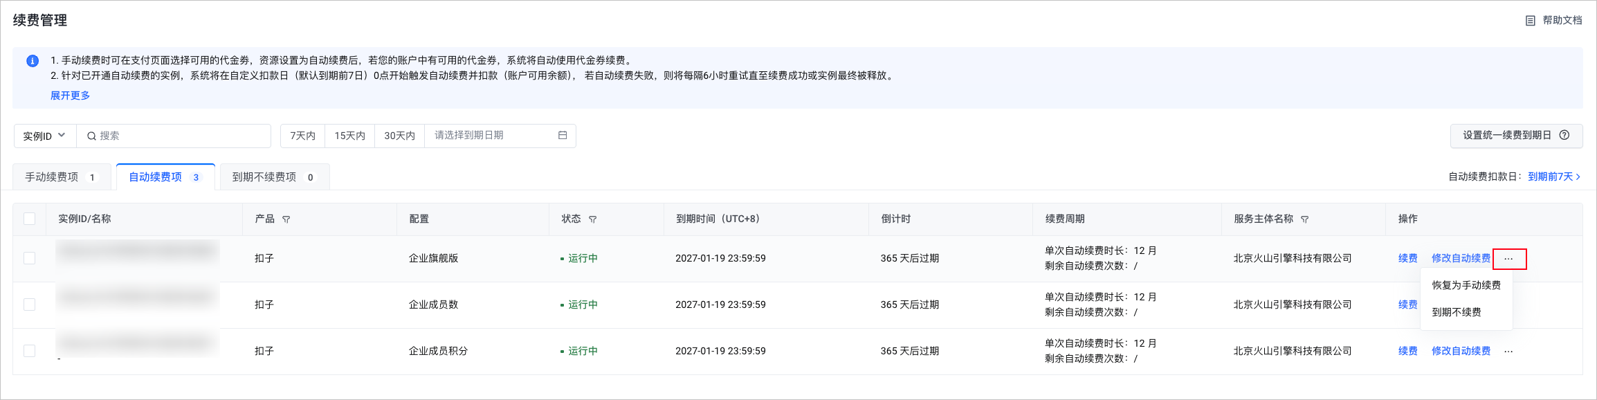Click the blue info icon in notice

[33, 61]
